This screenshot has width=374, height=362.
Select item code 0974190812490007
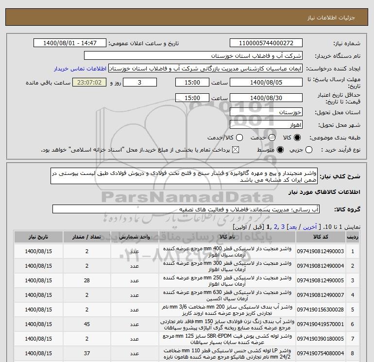click(321, 295)
